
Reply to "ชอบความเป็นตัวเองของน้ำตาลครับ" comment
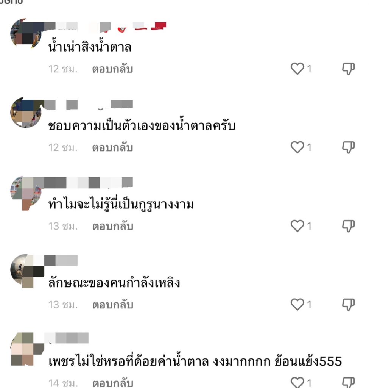pyautogui.click(x=112, y=147)
